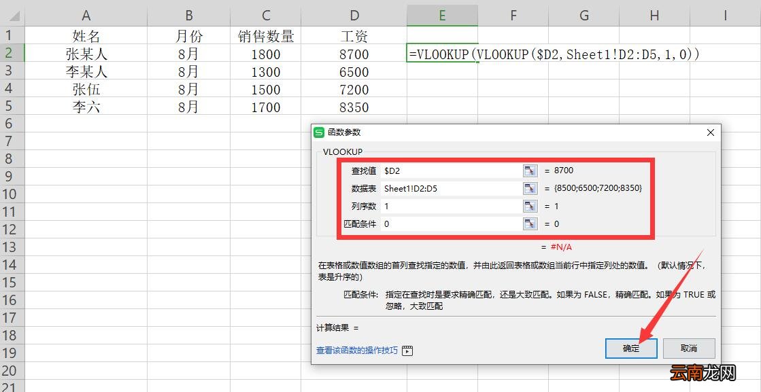Screen dimensions: 761x392
Task: Select row 15 header
Action: pyautogui.click(x=12, y=283)
